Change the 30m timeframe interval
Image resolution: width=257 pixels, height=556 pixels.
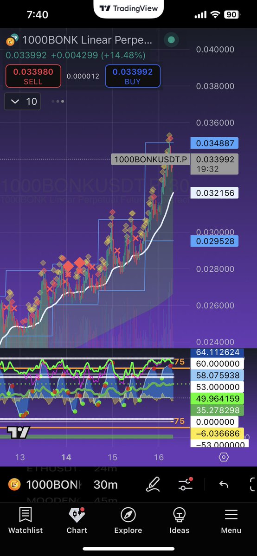105,485
